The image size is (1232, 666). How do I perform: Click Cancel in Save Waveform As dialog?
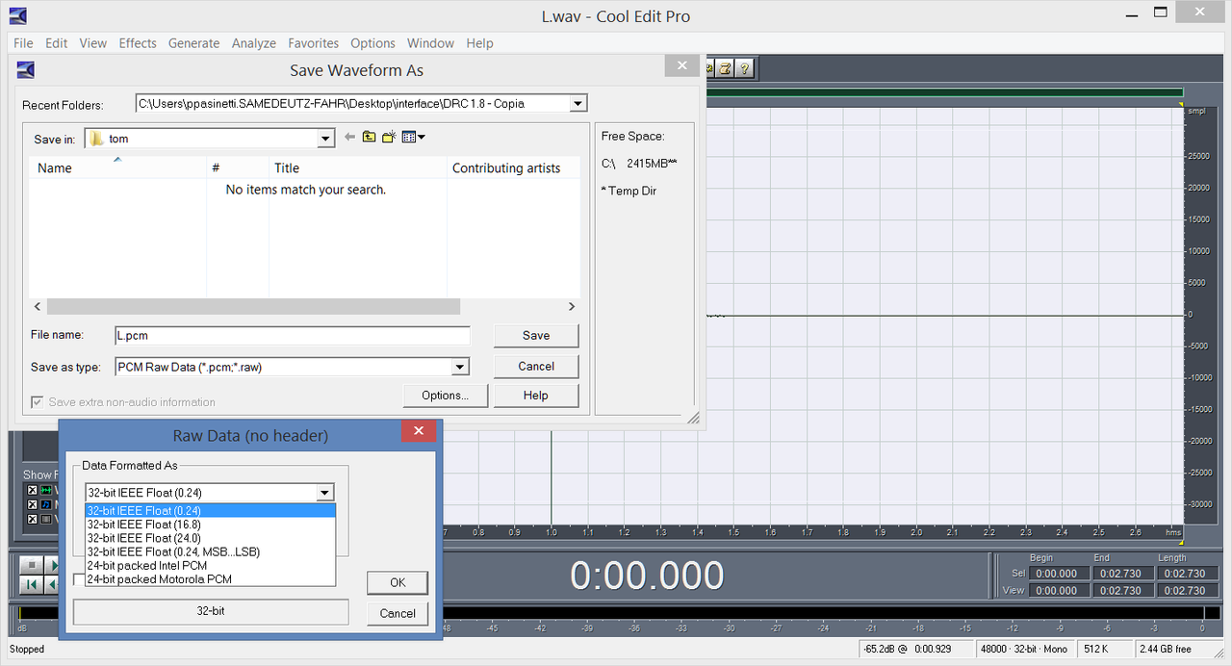coord(536,367)
